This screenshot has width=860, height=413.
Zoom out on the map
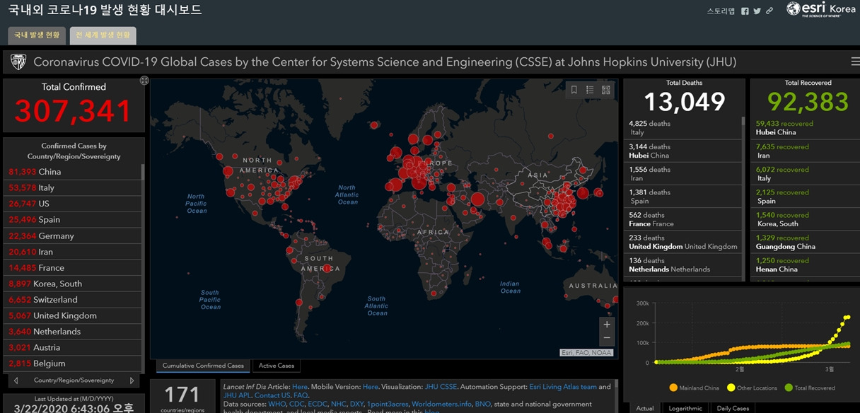[606, 337]
